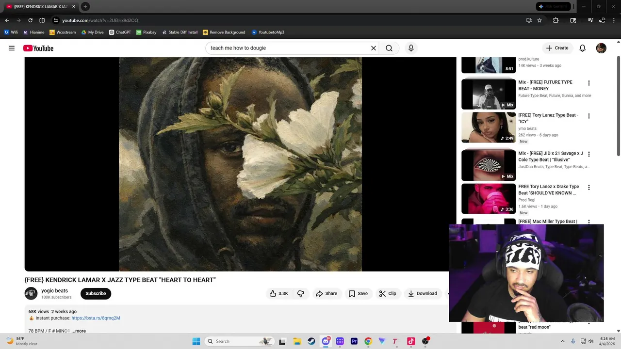Open the Windows Start menu

[196, 341]
